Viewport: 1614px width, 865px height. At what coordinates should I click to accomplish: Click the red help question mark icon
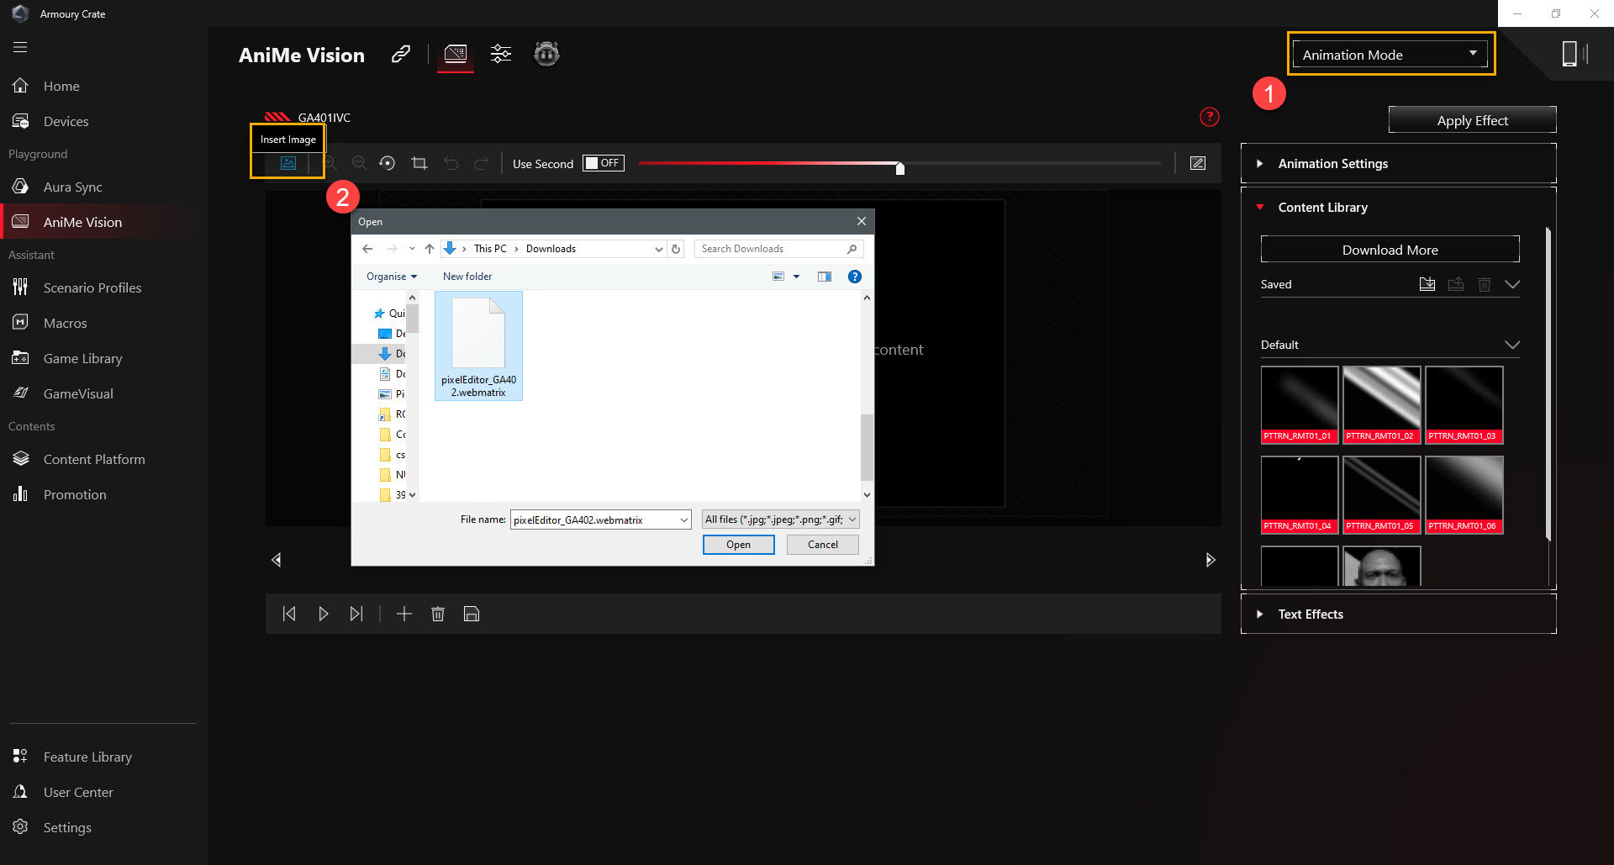coord(1209,117)
